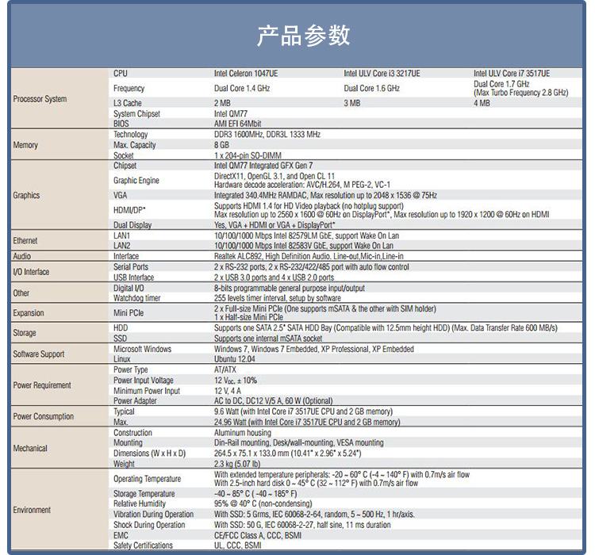Click the Realtek ALC892 audio interface text
This screenshot has width=595, height=555.
(x=309, y=256)
